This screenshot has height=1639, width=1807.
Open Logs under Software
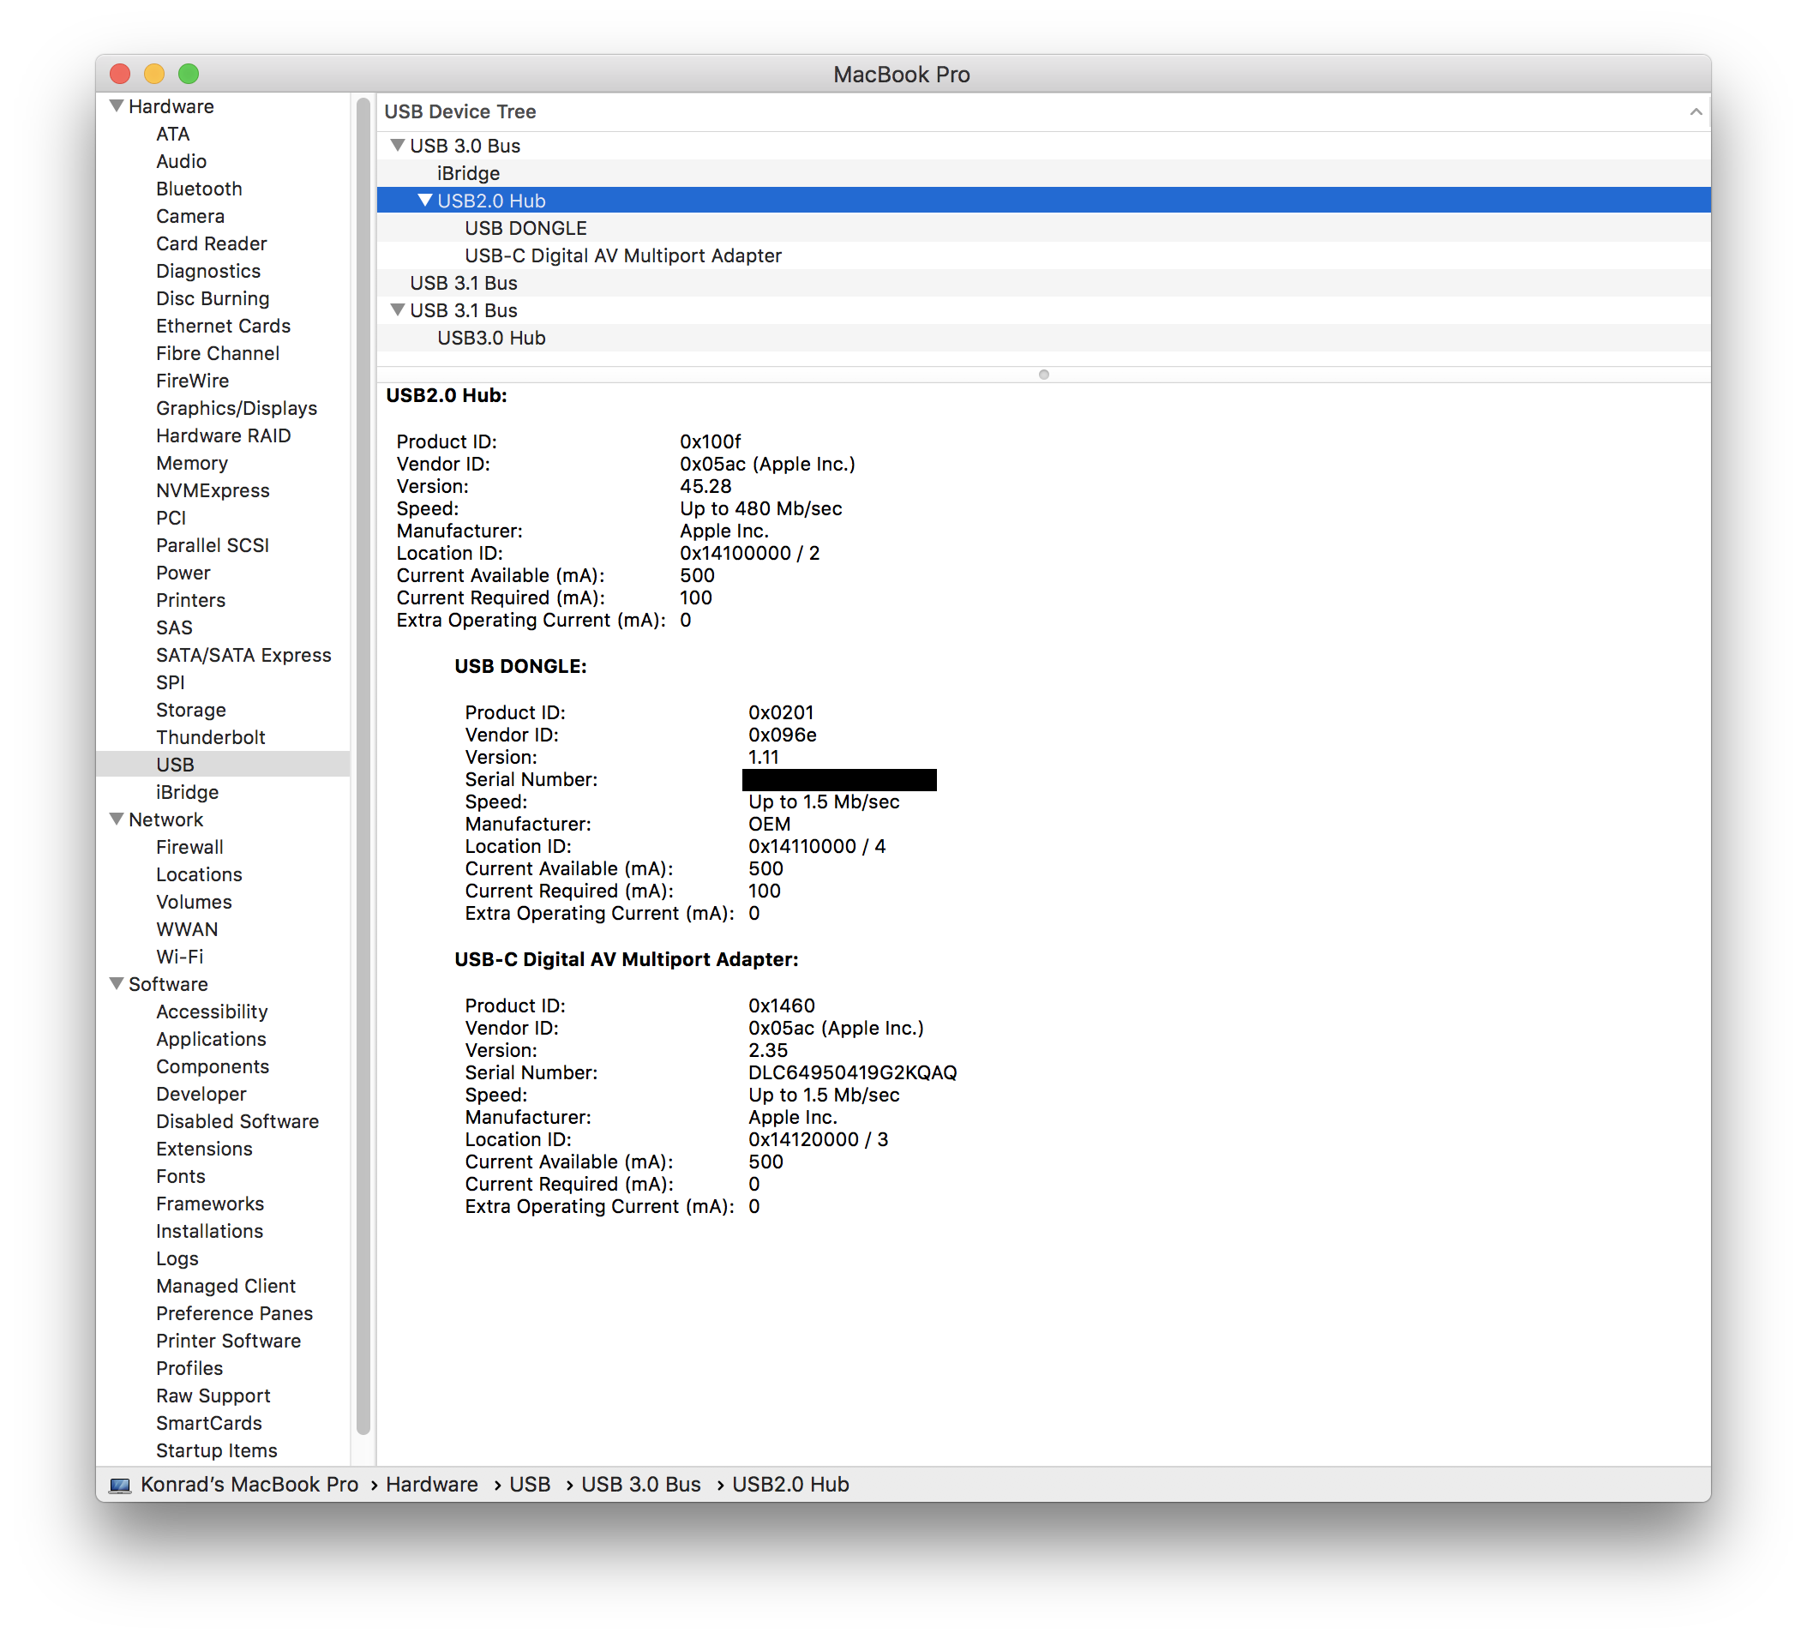pos(177,1258)
